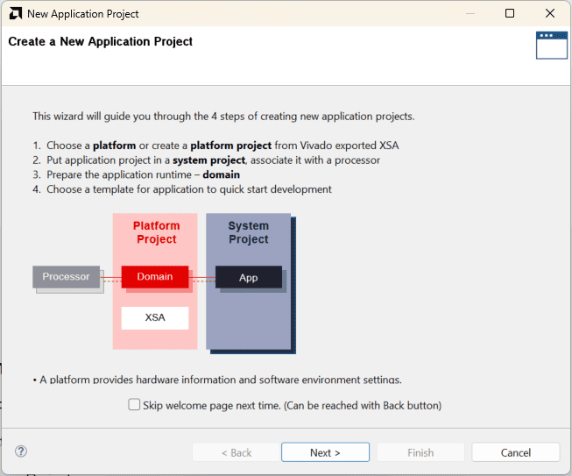This screenshot has height=476, width=572.
Task: Click the greyed-out < Back button
Action: tap(236, 452)
